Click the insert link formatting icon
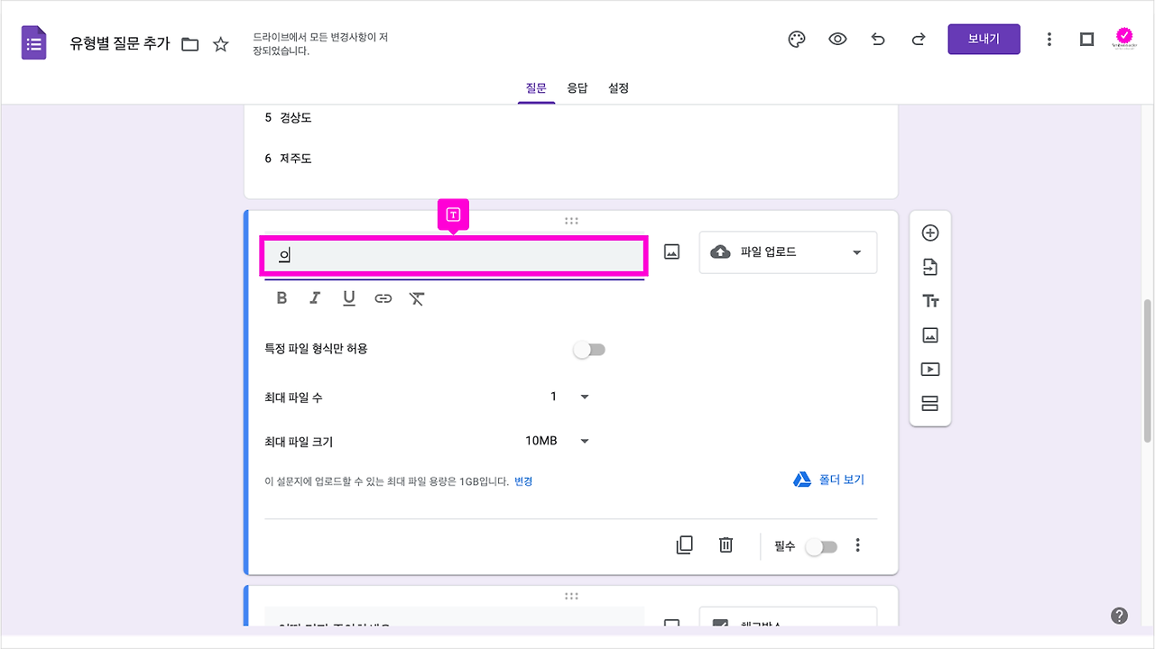Screen dimensions: 1155x649 (x=383, y=297)
